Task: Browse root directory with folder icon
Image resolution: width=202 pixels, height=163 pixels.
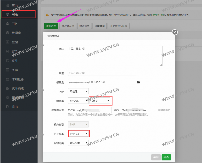Action: (x=139, y=82)
